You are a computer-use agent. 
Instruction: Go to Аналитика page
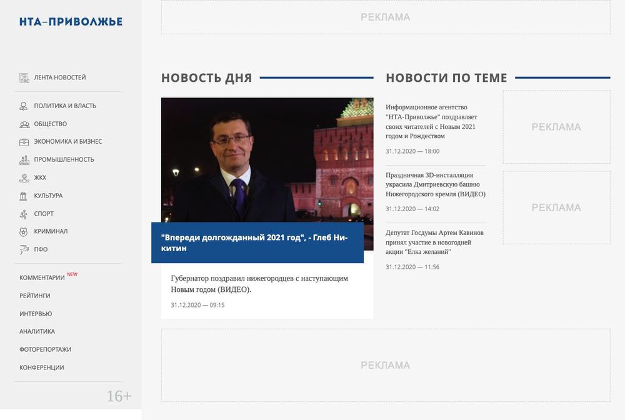click(x=37, y=331)
